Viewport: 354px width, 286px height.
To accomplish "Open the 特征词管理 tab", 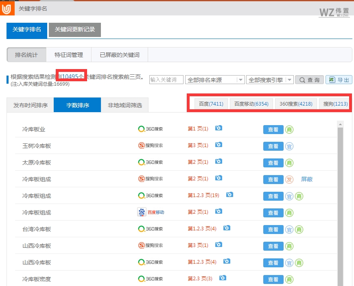I will [x=71, y=55].
